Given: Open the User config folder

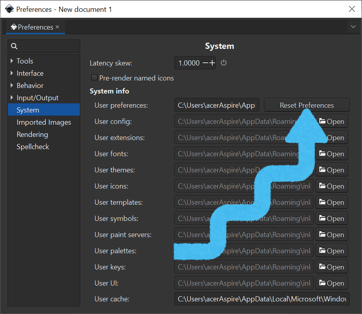Looking at the screenshot, I should pyautogui.click(x=332, y=121).
